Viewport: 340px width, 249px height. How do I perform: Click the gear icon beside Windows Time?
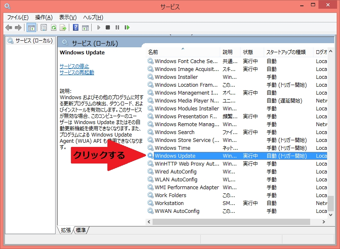(150, 148)
